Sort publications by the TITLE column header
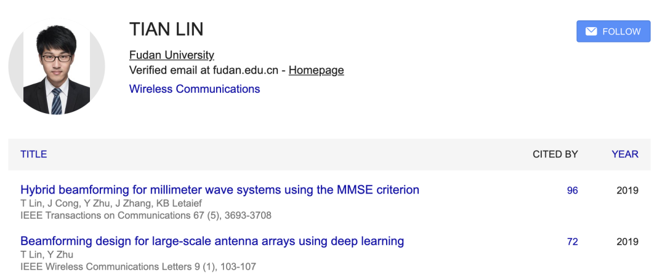The width and height of the screenshot is (665, 279). 34,154
